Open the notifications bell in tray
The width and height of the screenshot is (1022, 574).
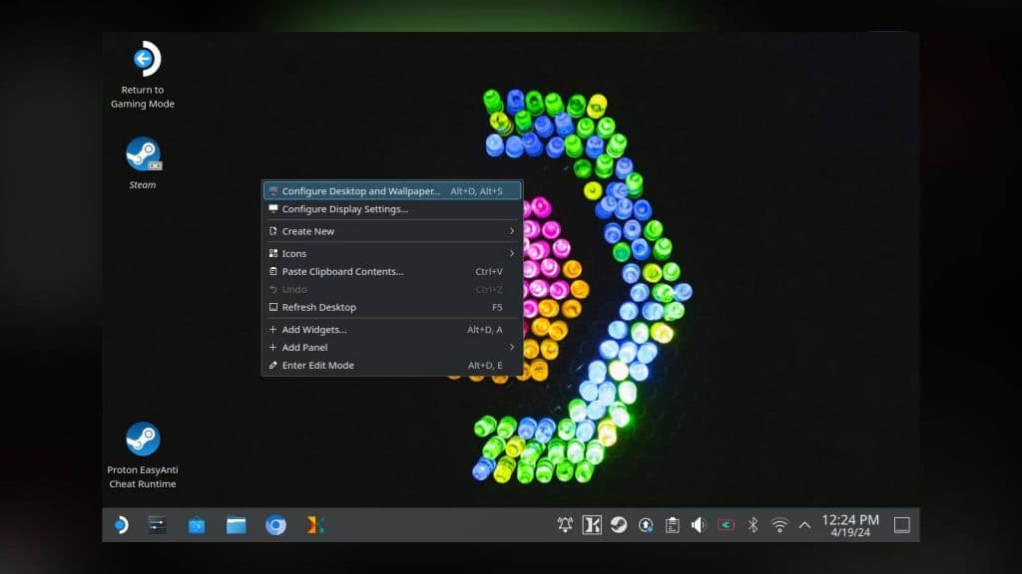tap(565, 524)
